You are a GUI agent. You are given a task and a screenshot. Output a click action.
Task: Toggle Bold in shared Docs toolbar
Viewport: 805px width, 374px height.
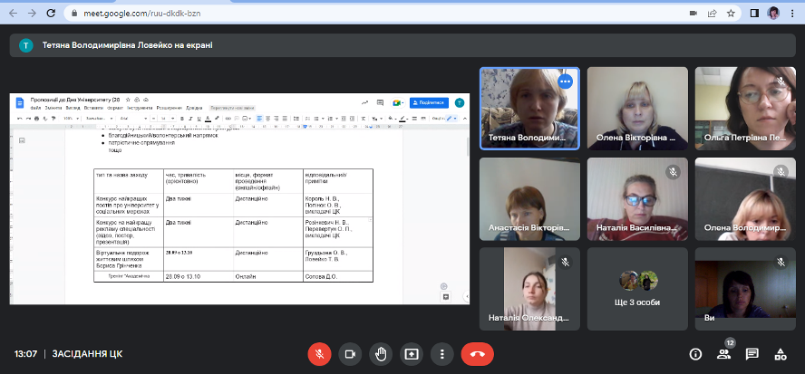(181, 119)
